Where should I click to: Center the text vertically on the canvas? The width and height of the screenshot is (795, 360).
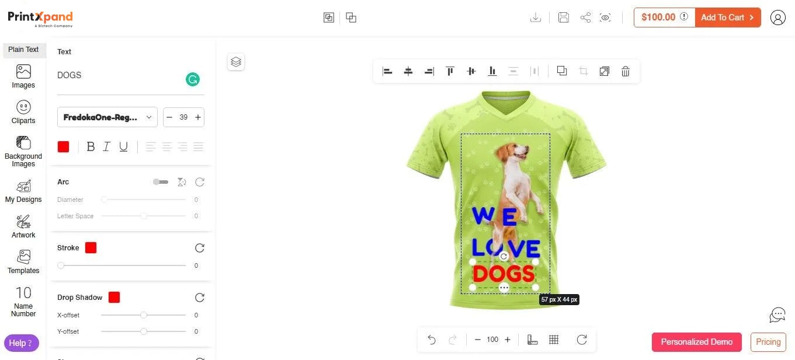(x=471, y=71)
